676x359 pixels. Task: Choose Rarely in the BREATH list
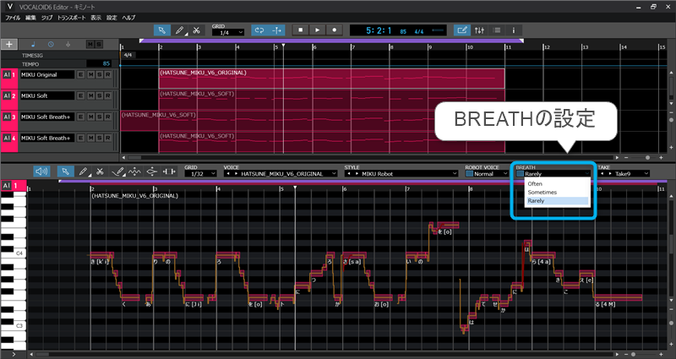pyautogui.click(x=558, y=201)
